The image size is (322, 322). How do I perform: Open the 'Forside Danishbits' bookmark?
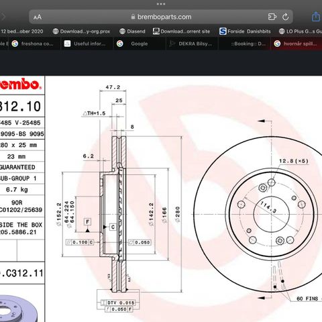click(x=245, y=32)
